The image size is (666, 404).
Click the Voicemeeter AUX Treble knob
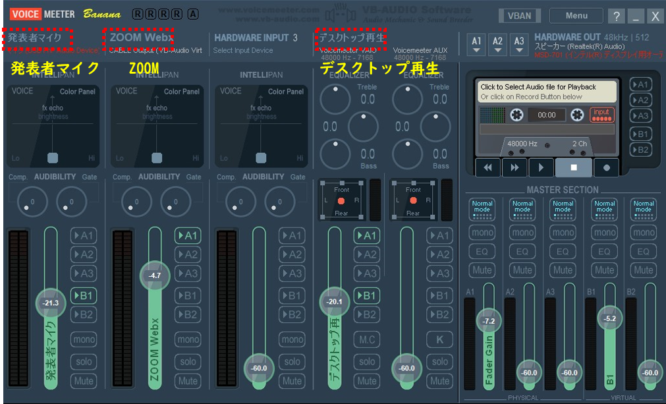point(407,99)
